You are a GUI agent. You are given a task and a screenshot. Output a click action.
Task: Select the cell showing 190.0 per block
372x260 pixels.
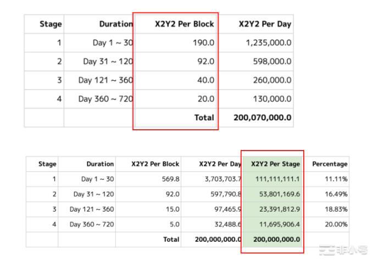[x=203, y=43]
